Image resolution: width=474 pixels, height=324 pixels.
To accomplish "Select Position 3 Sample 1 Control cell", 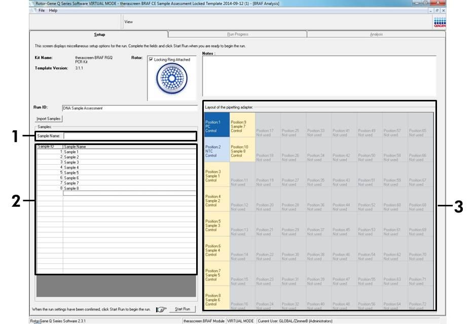I will 217,174.
